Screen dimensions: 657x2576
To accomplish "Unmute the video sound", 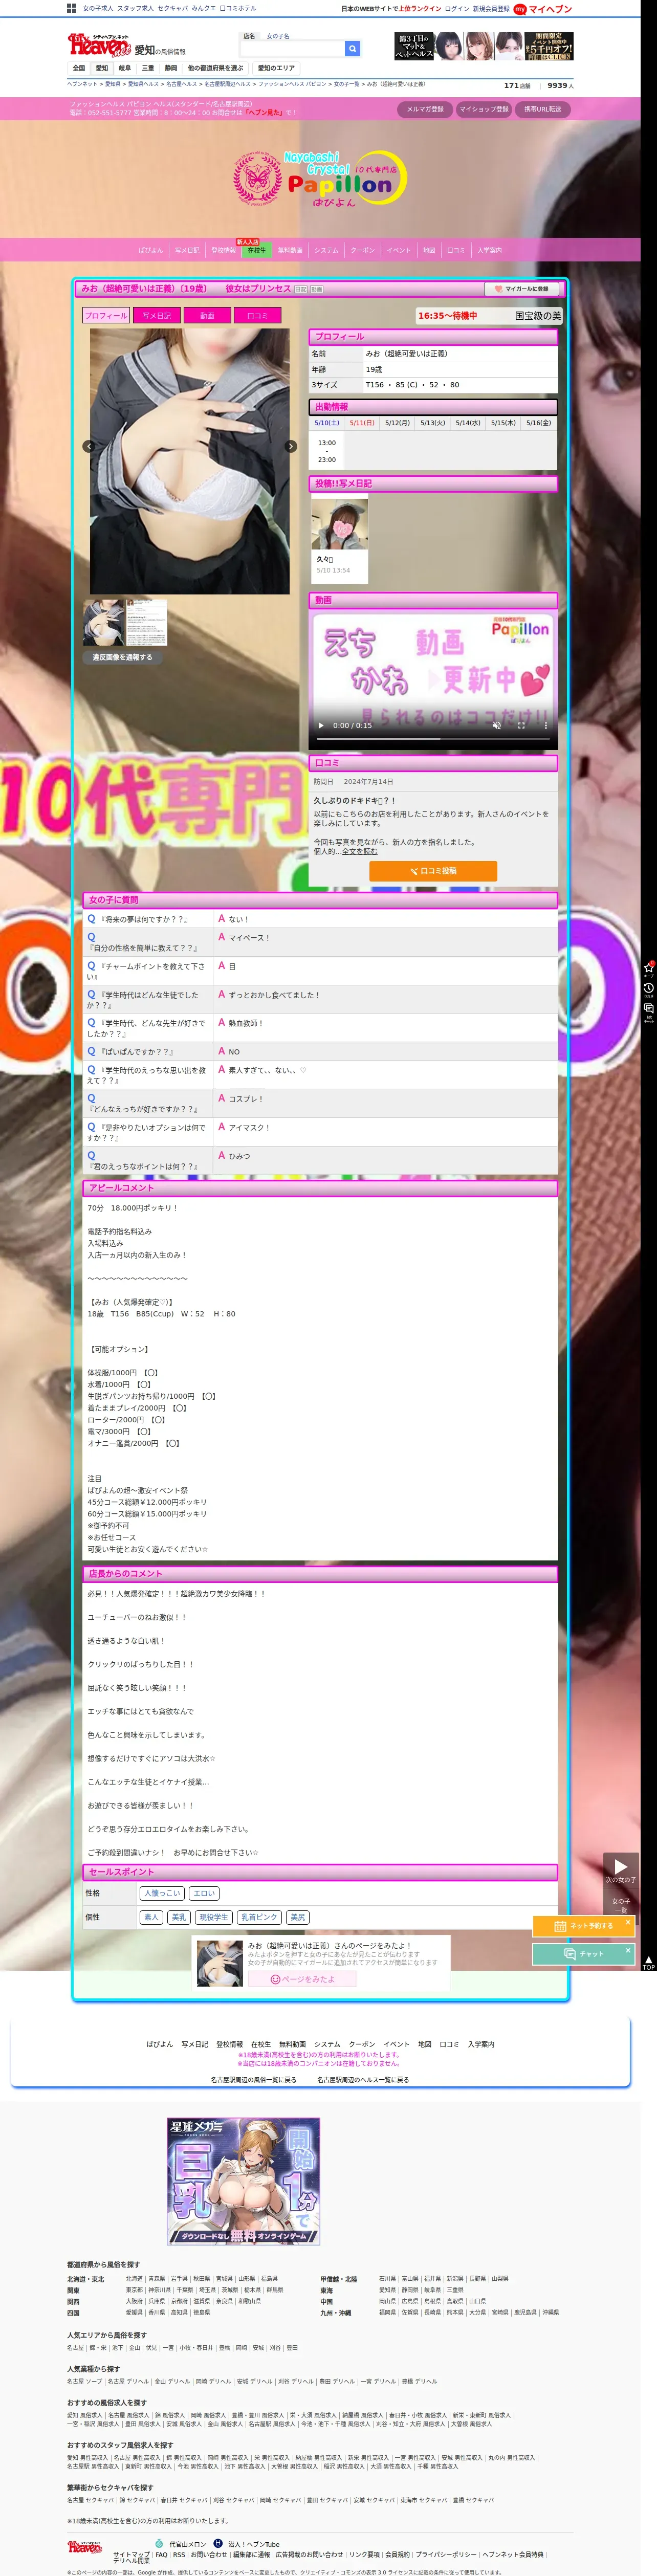I will 497,725.
